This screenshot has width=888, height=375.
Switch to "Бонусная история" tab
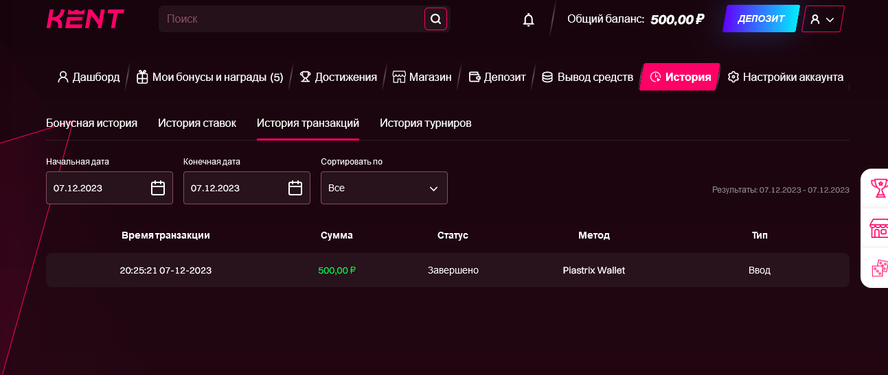91,123
